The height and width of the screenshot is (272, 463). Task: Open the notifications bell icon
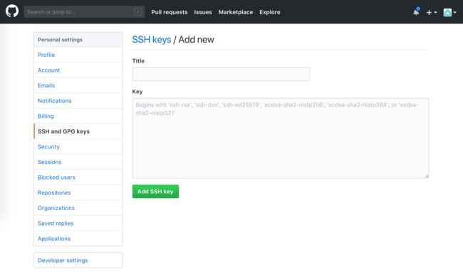click(416, 12)
